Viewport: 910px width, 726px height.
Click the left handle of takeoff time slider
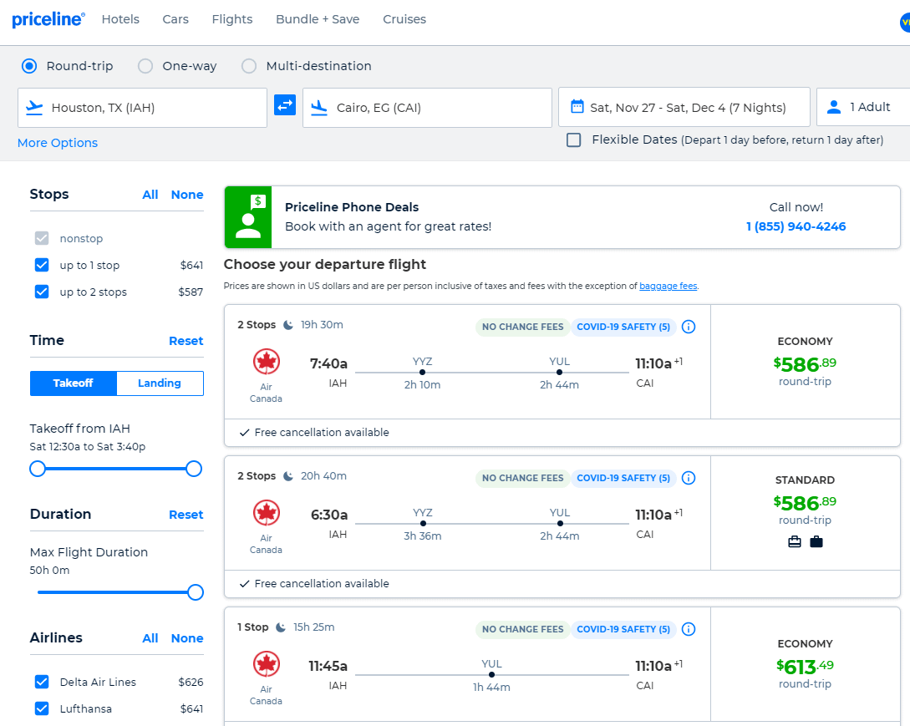click(x=38, y=469)
